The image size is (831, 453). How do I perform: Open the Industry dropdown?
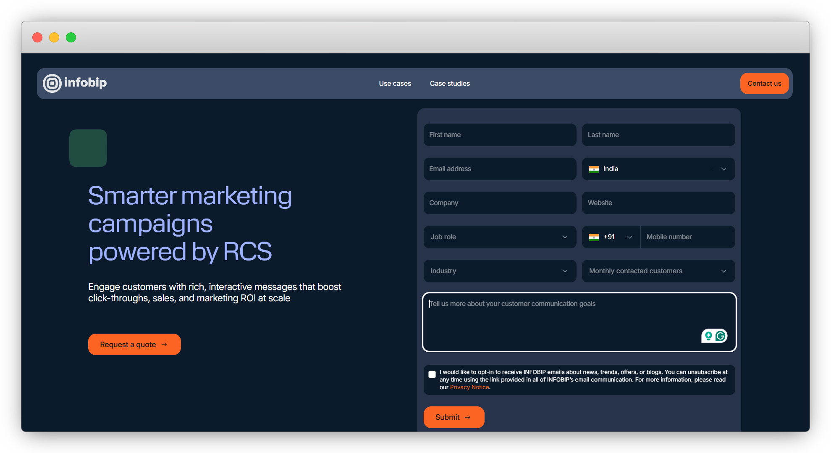tap(500, 271)
